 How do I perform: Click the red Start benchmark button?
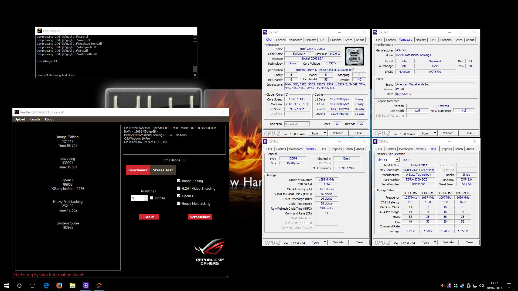tap(149, 217)
